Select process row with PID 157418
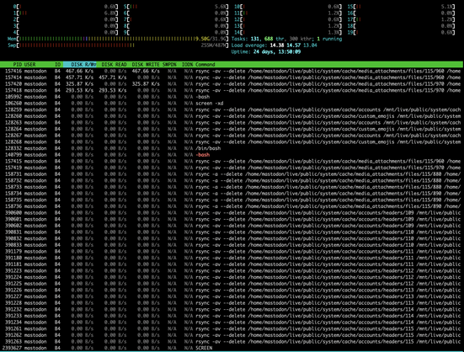 232,90
